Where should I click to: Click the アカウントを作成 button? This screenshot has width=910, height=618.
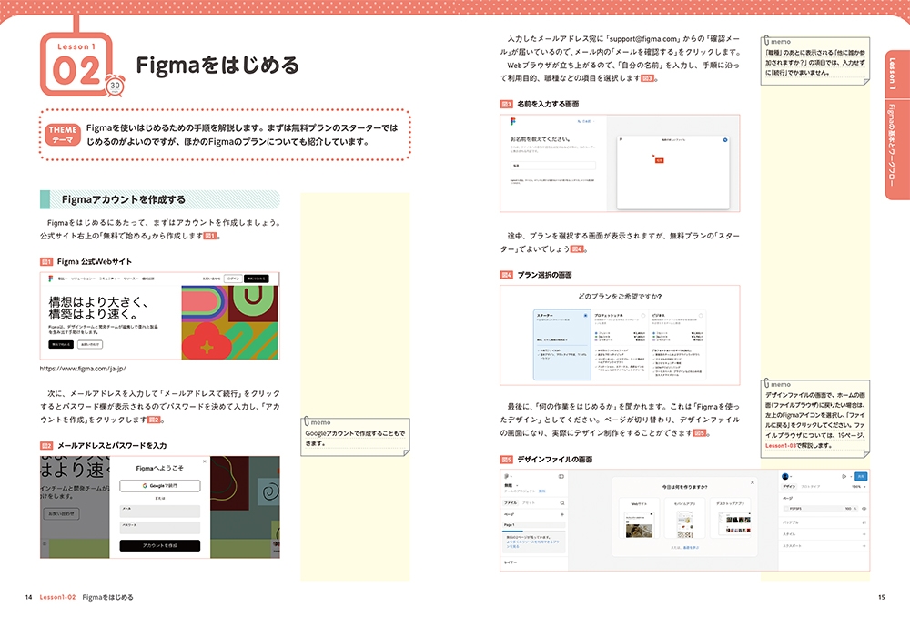160,545
